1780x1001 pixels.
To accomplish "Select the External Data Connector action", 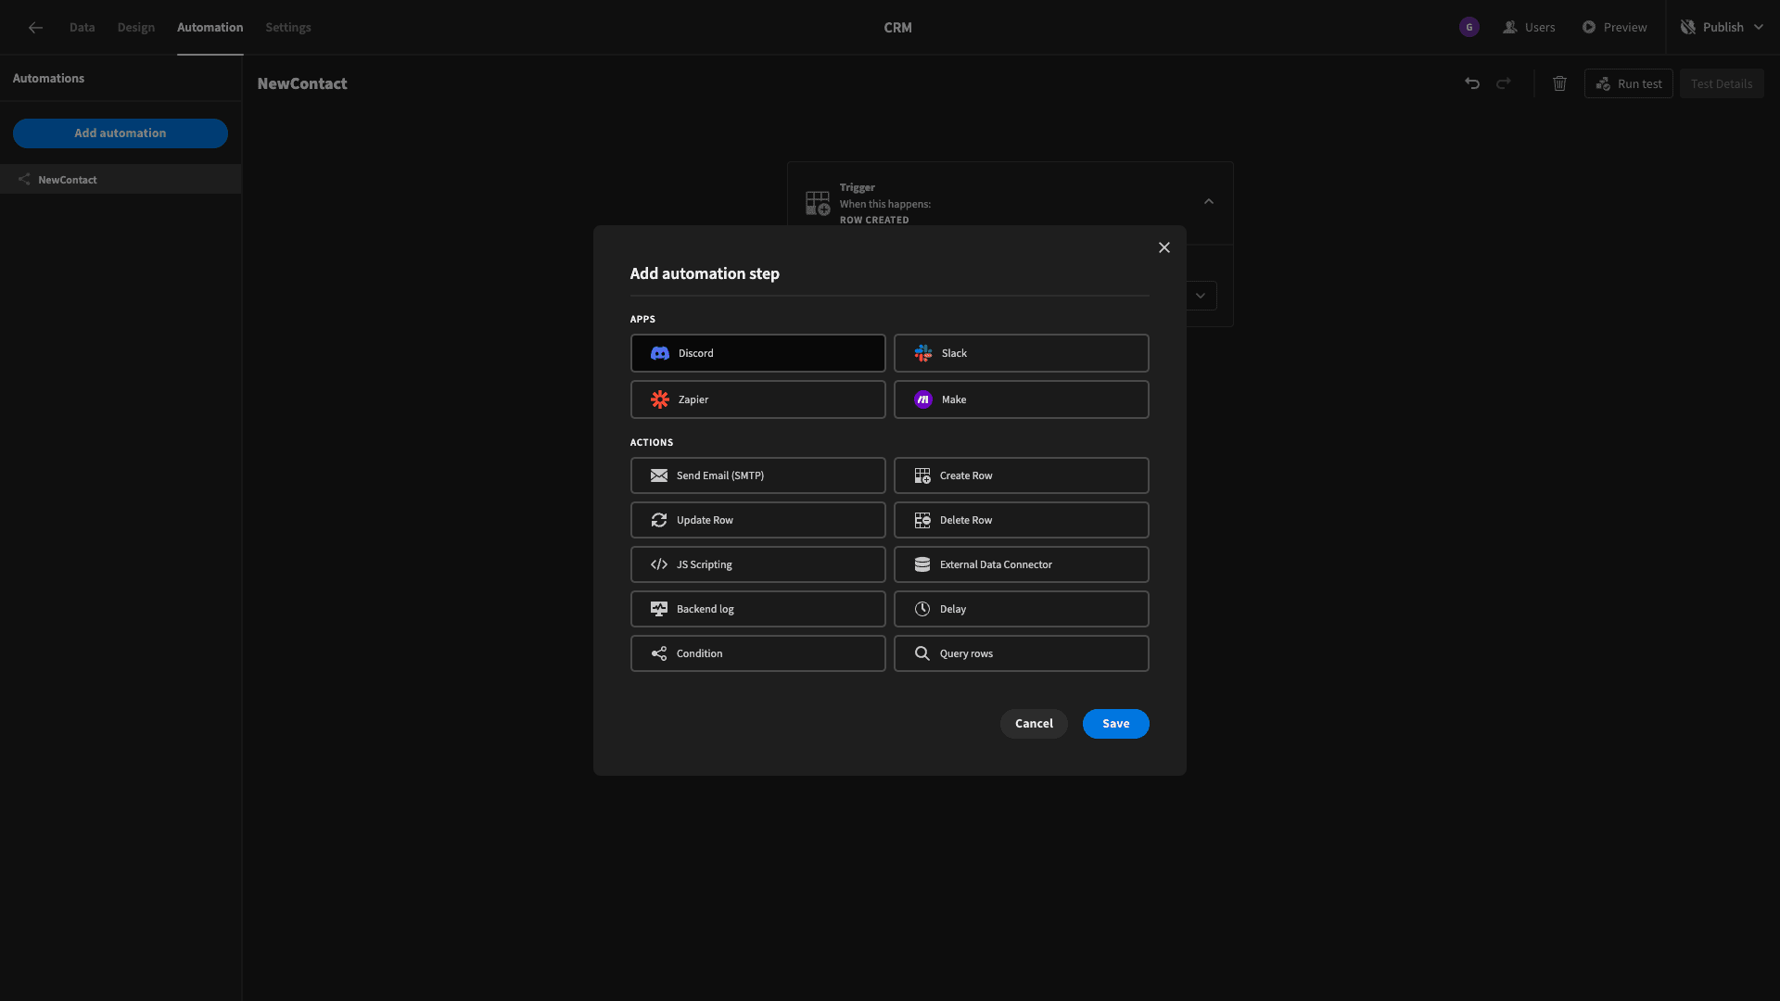I will click(x=1021, y=564).
